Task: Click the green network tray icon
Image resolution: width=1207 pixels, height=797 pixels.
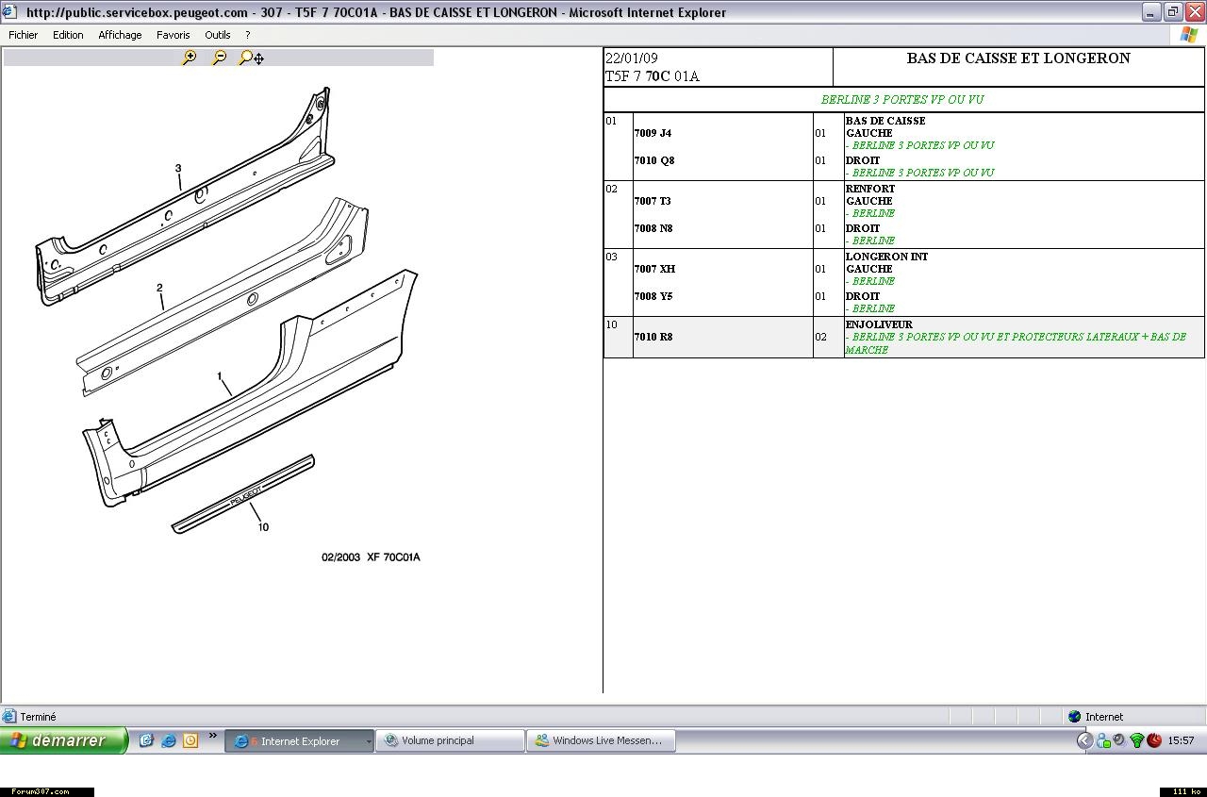Action: pos(1136,740)
